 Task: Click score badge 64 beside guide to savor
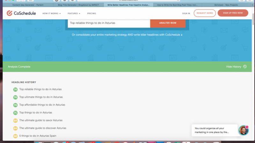coord(15,121)
